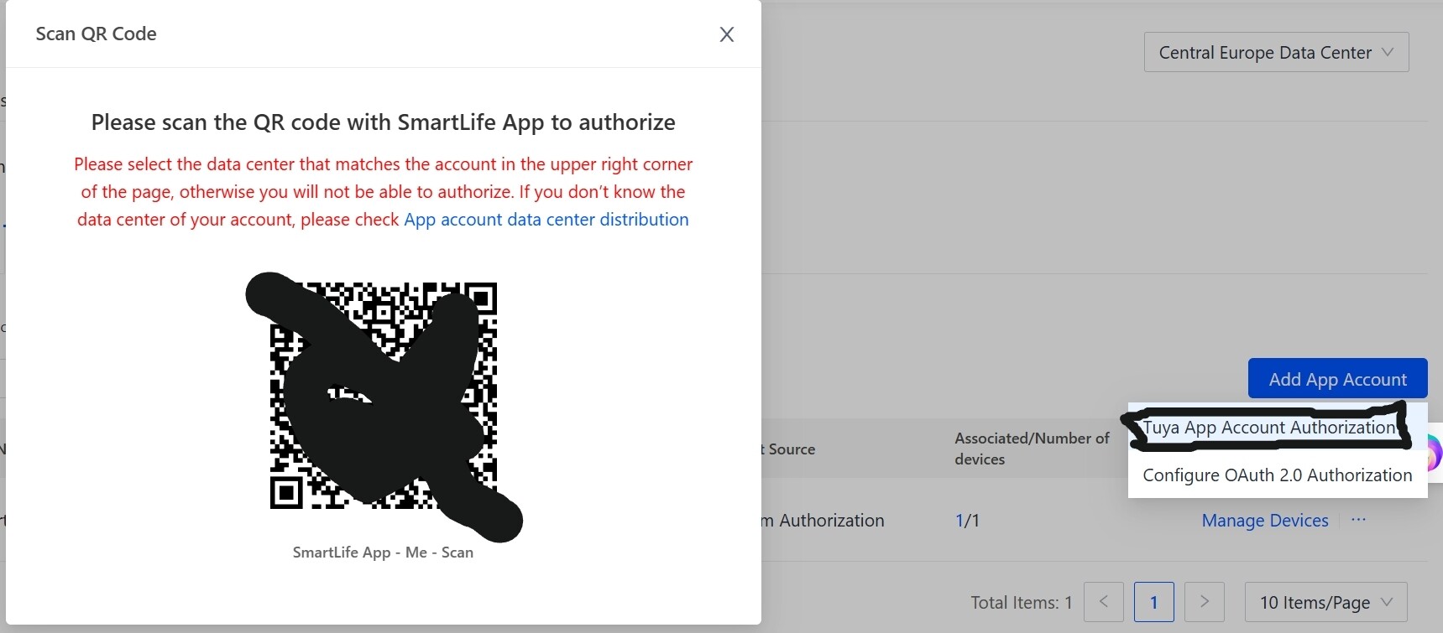Click the purple floating icon at right edge
The height and width of the screenshot is (633, 1443).
(x=1434, y=454)
